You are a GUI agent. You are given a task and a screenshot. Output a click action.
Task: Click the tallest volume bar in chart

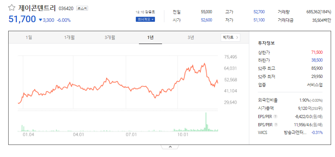click(206, 122)
